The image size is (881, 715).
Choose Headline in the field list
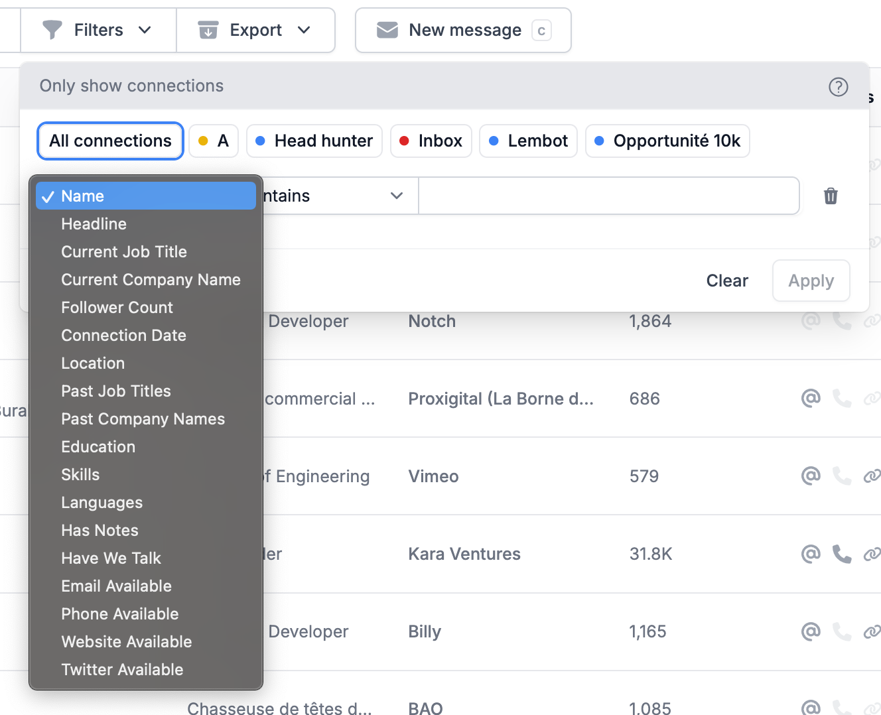(146, 224)
